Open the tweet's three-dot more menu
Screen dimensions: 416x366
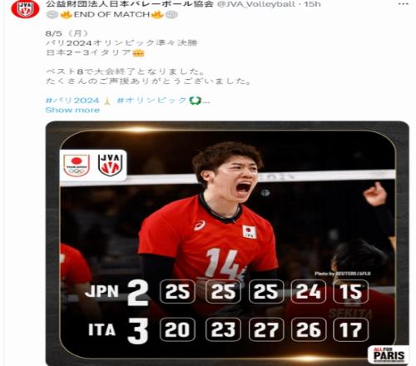(x=403, y=4)
